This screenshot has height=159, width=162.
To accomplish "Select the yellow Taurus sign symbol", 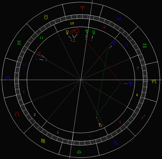I will pos(46,17).
